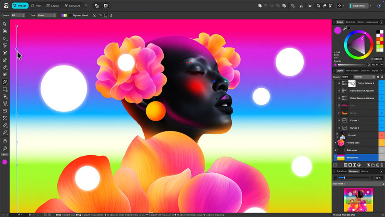Open the Canva AI studio
This screenshot has height=217, width=385.
pos(72,6)
